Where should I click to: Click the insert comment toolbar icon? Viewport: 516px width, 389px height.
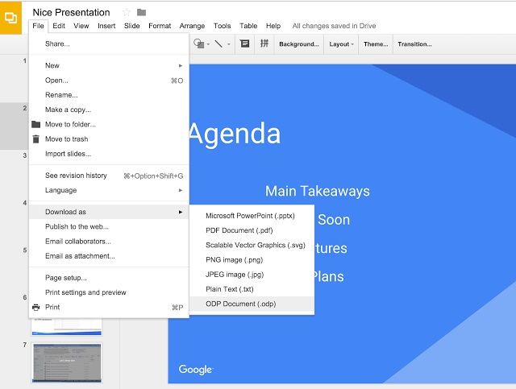(x=244, y=43)
